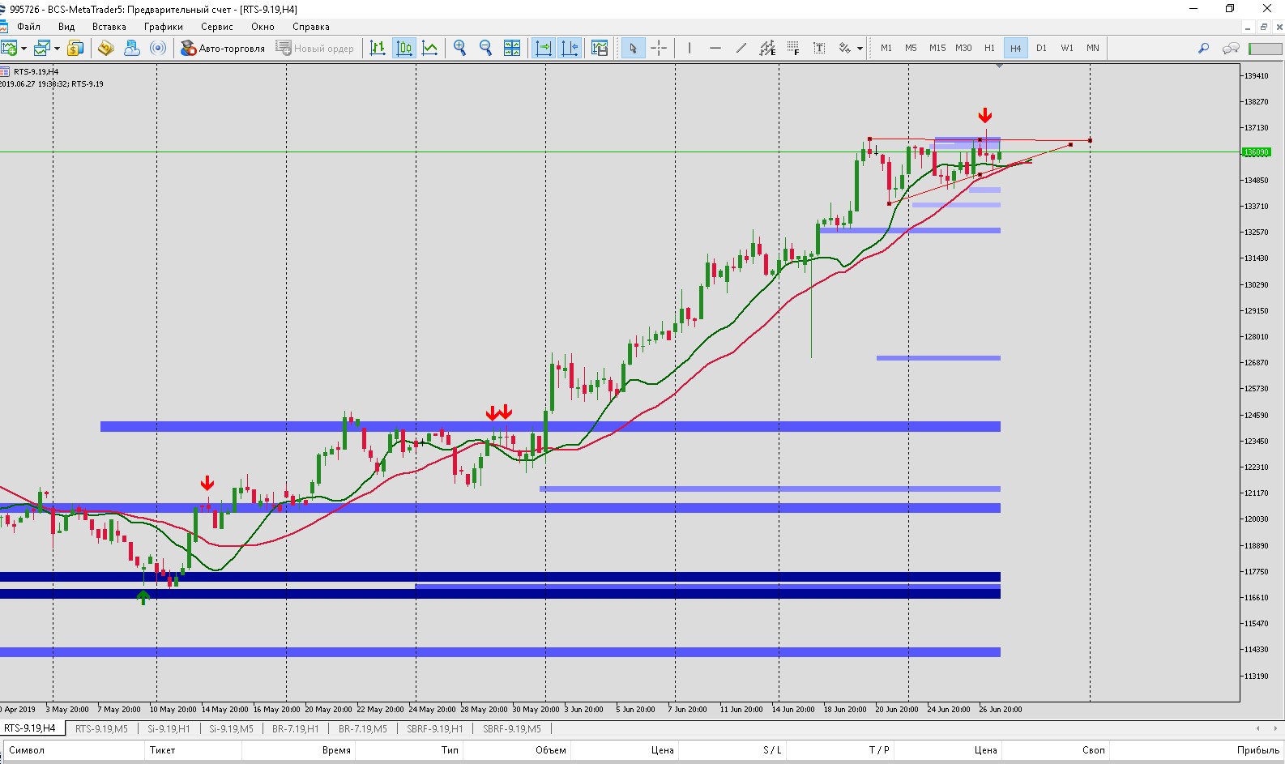Expand the profiles dropdown arrow

point(57,49)
